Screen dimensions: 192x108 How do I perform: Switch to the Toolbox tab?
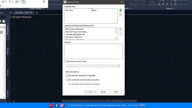point(7,94)
